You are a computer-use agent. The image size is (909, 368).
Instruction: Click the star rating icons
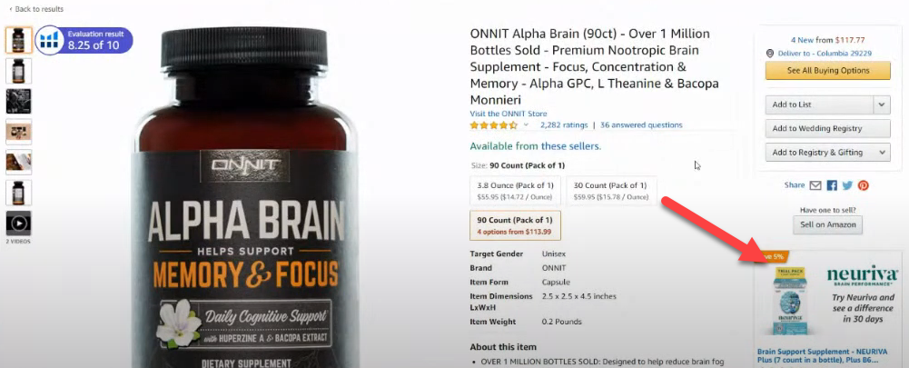pyautogui.click(x=493, y=124)
